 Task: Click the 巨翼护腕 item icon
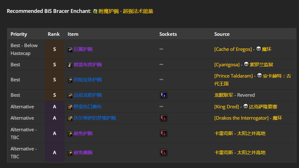70,50
